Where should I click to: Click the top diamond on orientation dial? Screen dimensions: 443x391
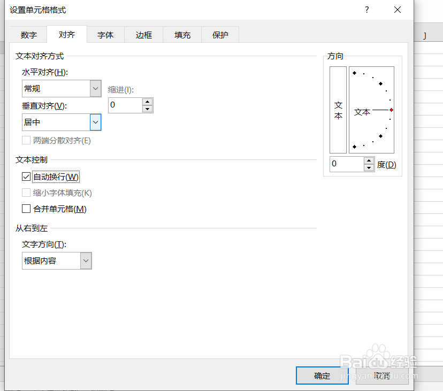click(x=355, y=73)
